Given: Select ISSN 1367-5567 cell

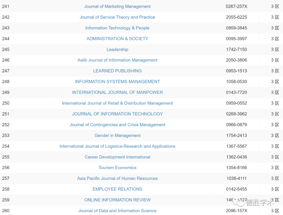Looking at the screenshot, I should 236,146.
